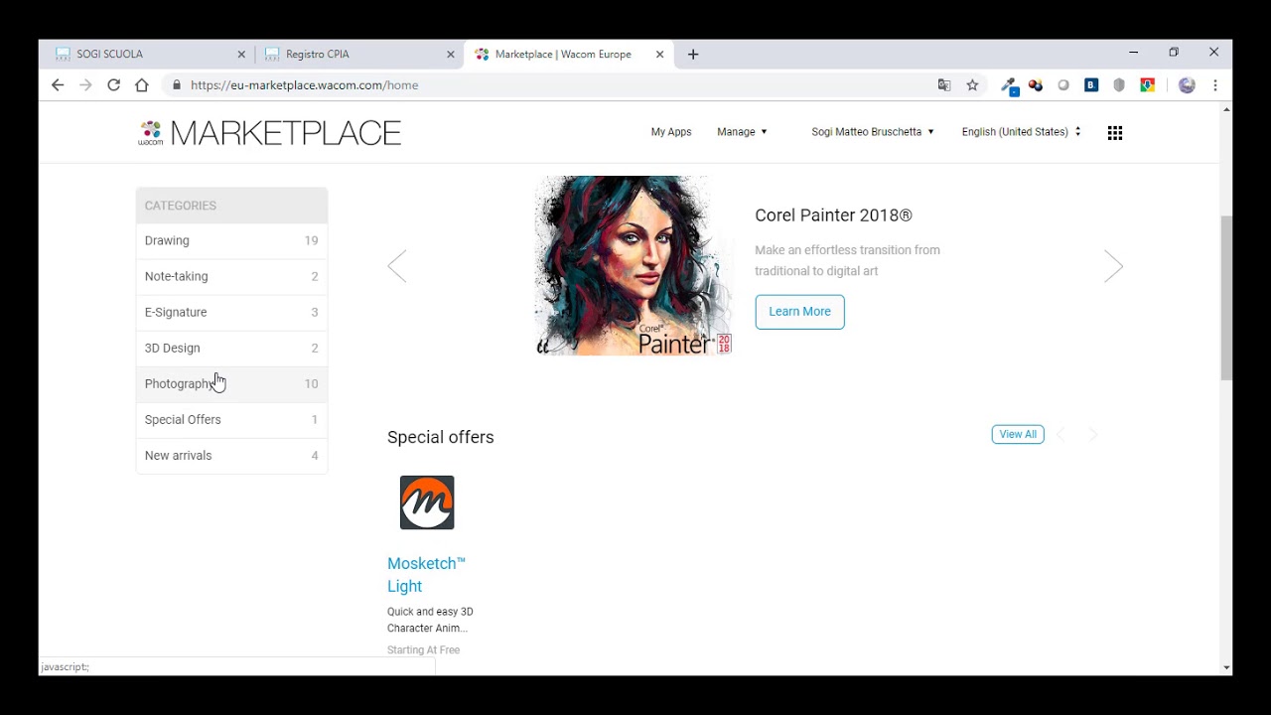The width and height of the screenshot is (1271, 715).
Task: Close the Marketplace Wacom Europe tab
Action: 660,55
